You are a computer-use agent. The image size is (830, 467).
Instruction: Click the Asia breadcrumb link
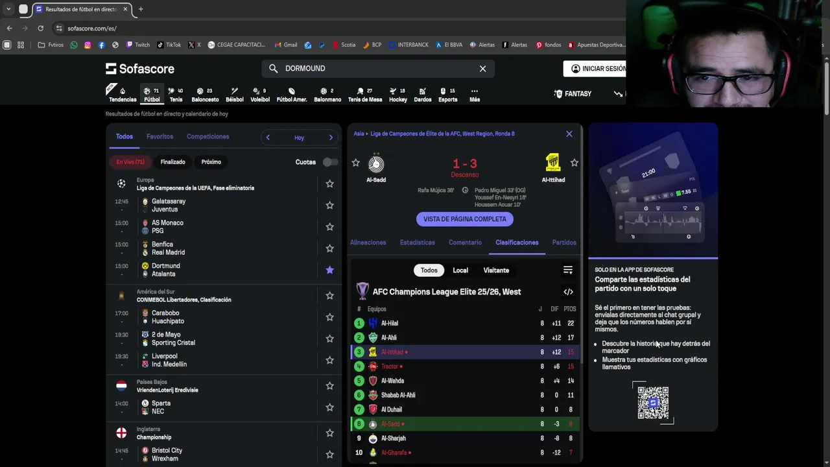(359, 134)
